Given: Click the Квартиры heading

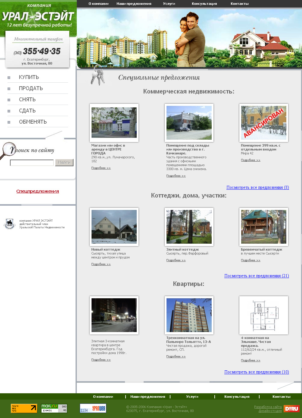Looking at the screenshot, I should (x=188, y=284).
